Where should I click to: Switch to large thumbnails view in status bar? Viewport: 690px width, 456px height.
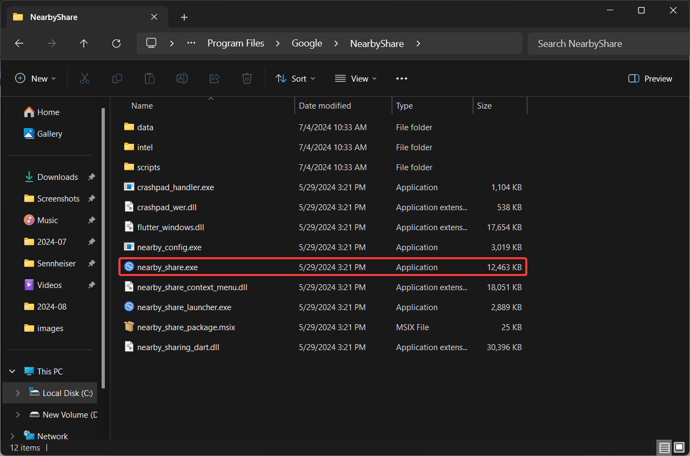click(x=679, y=448)
